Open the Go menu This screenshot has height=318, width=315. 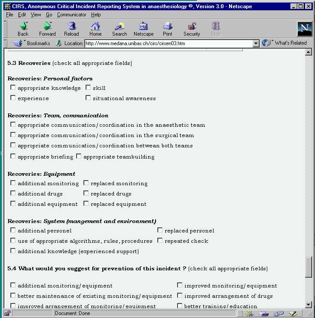coord(49,15)
